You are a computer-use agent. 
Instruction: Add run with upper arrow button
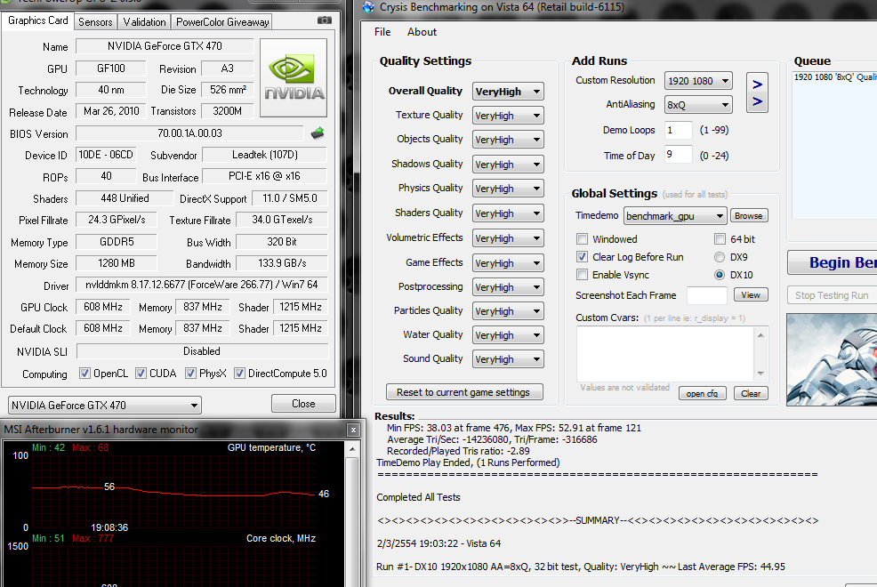[757, 84]
